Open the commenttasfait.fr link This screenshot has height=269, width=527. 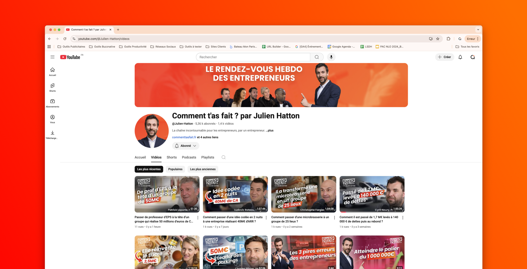pos(184,137)
